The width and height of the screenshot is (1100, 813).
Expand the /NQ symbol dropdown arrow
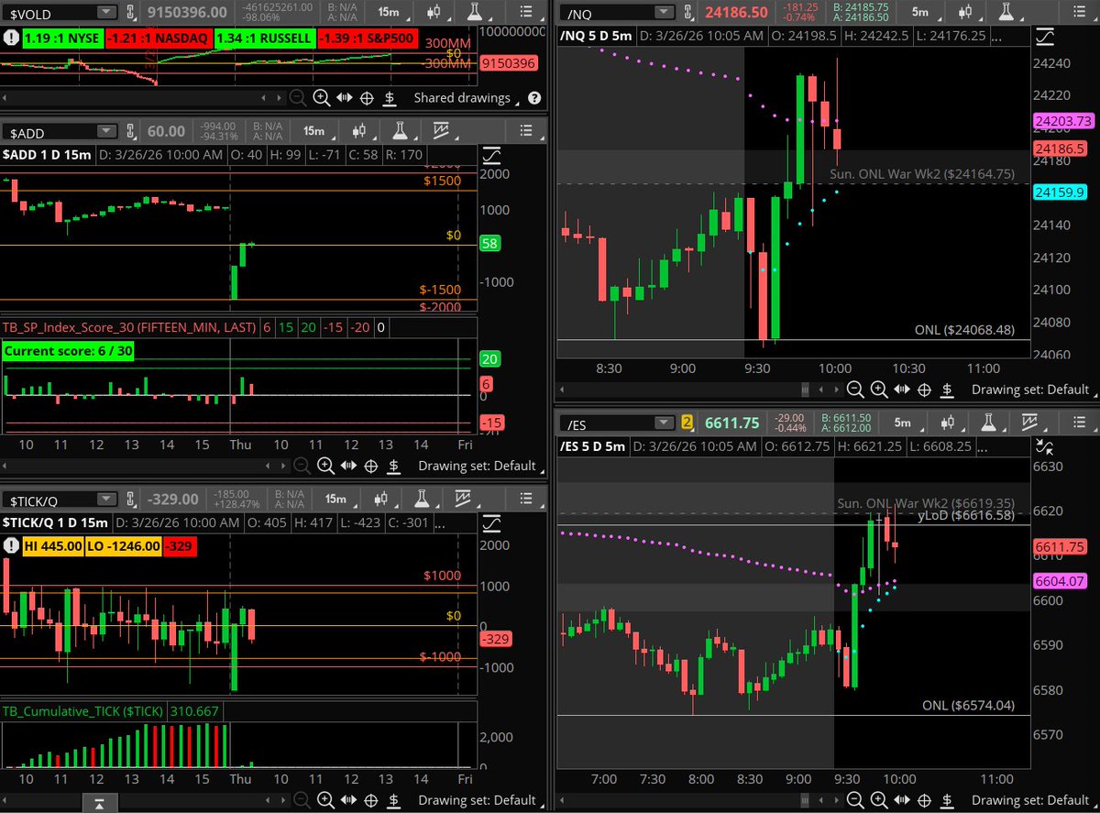(x=662, y=12)
